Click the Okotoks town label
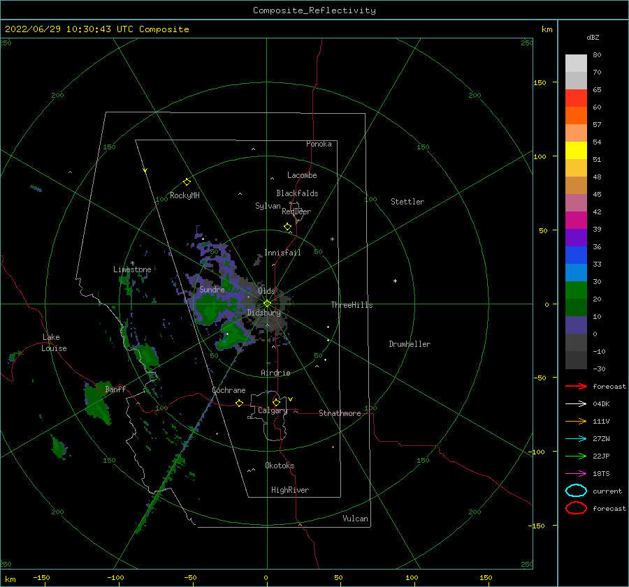The width and height of the screenshot is (629, 587). [x=280, y=466]
